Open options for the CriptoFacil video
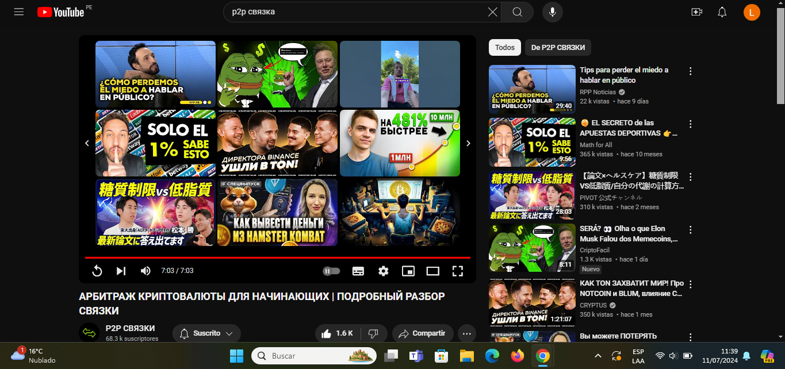Screen dimensions: 785x369 tap(691, 230)
